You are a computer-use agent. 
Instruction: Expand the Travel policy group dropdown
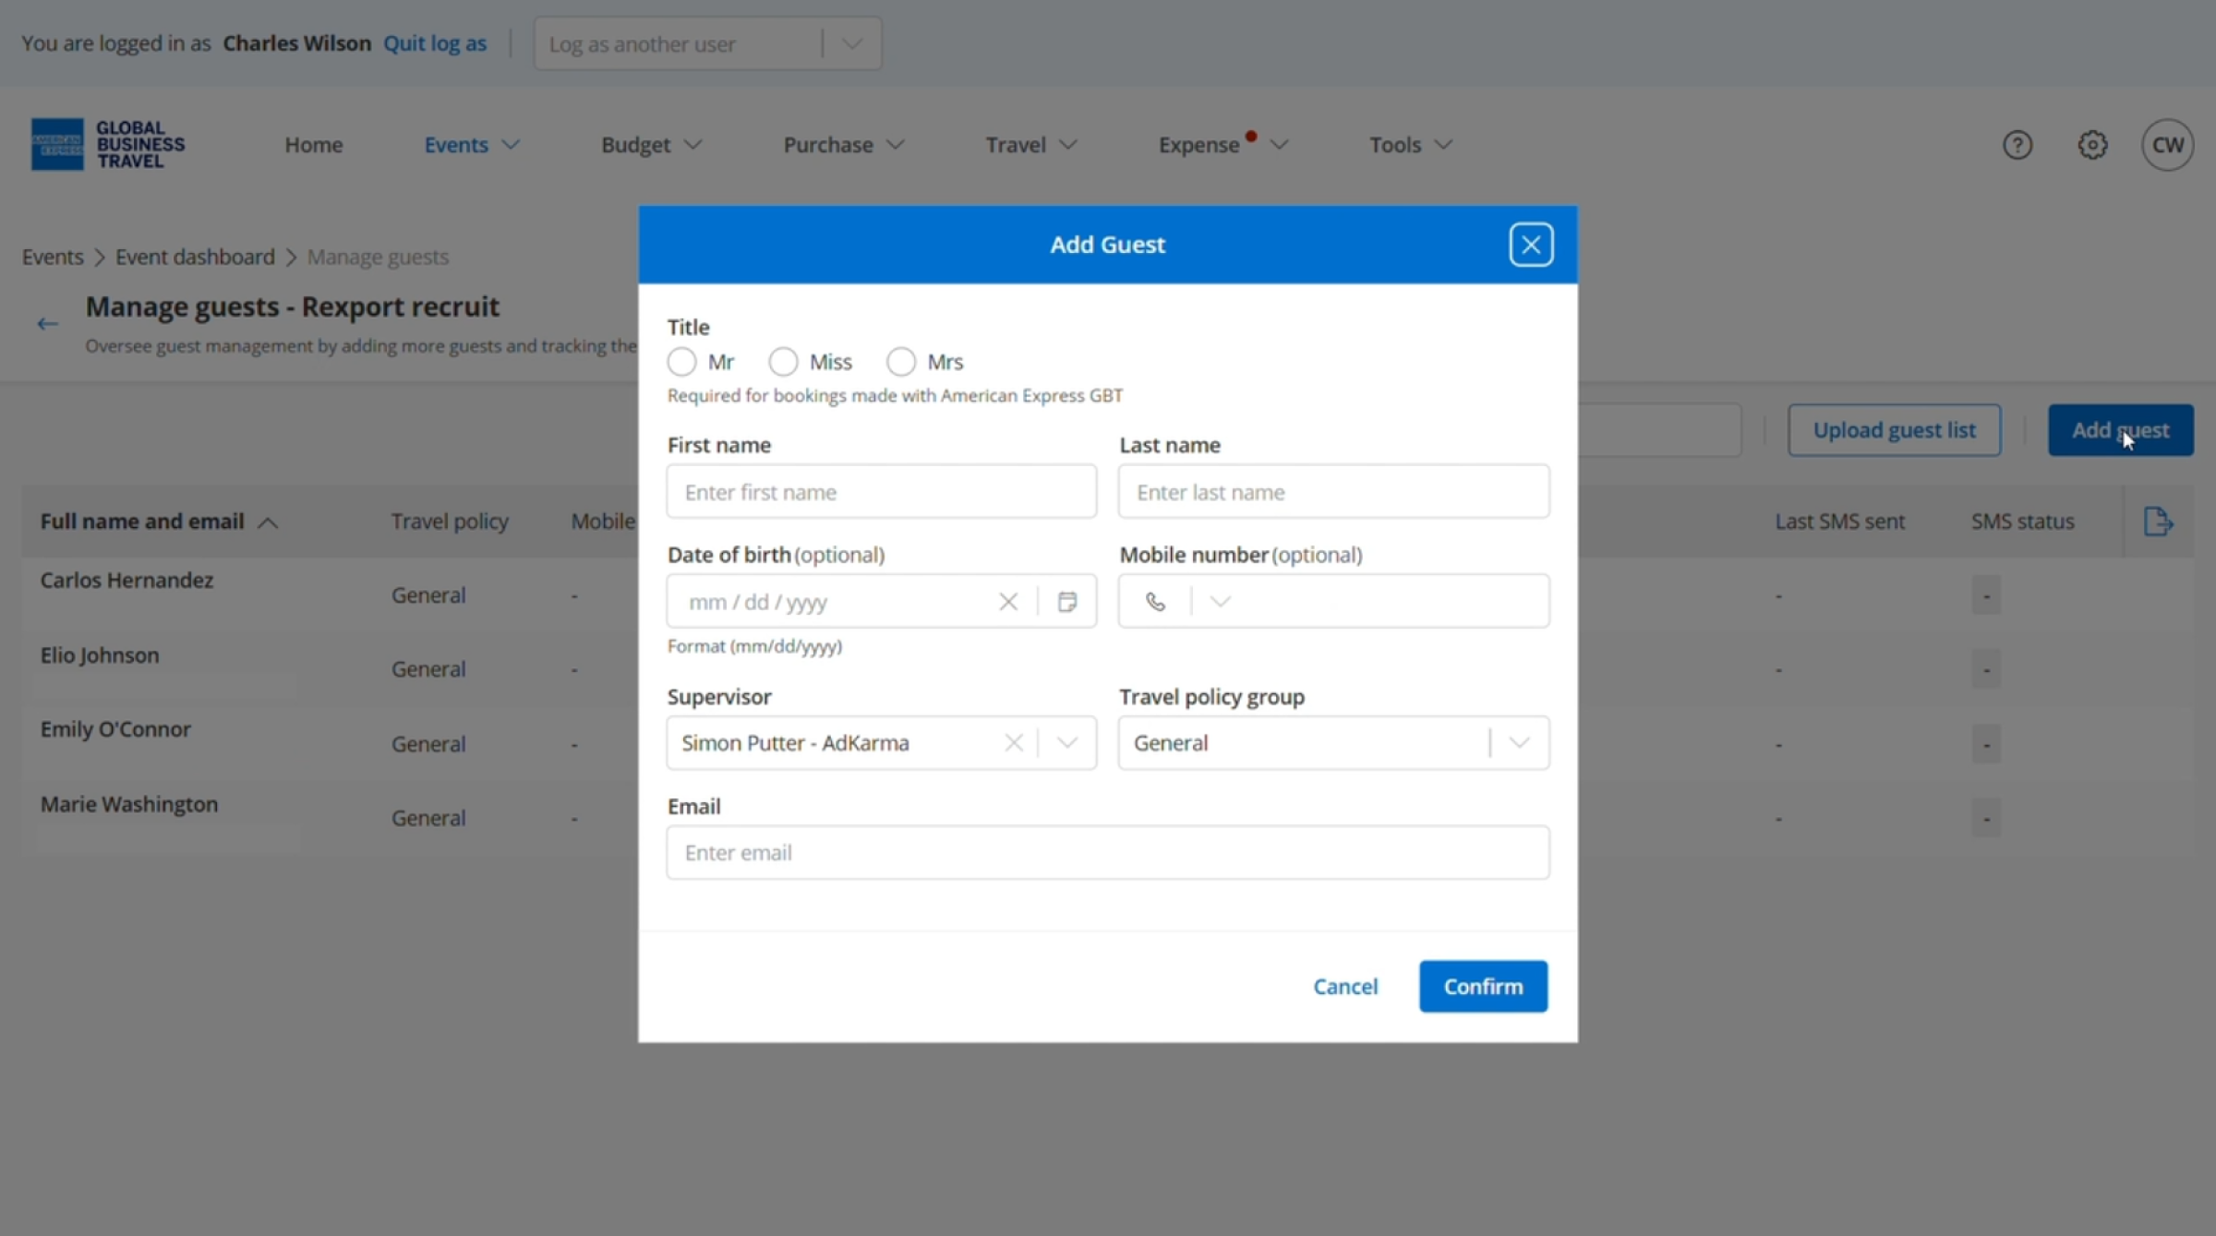point(1518,743)
